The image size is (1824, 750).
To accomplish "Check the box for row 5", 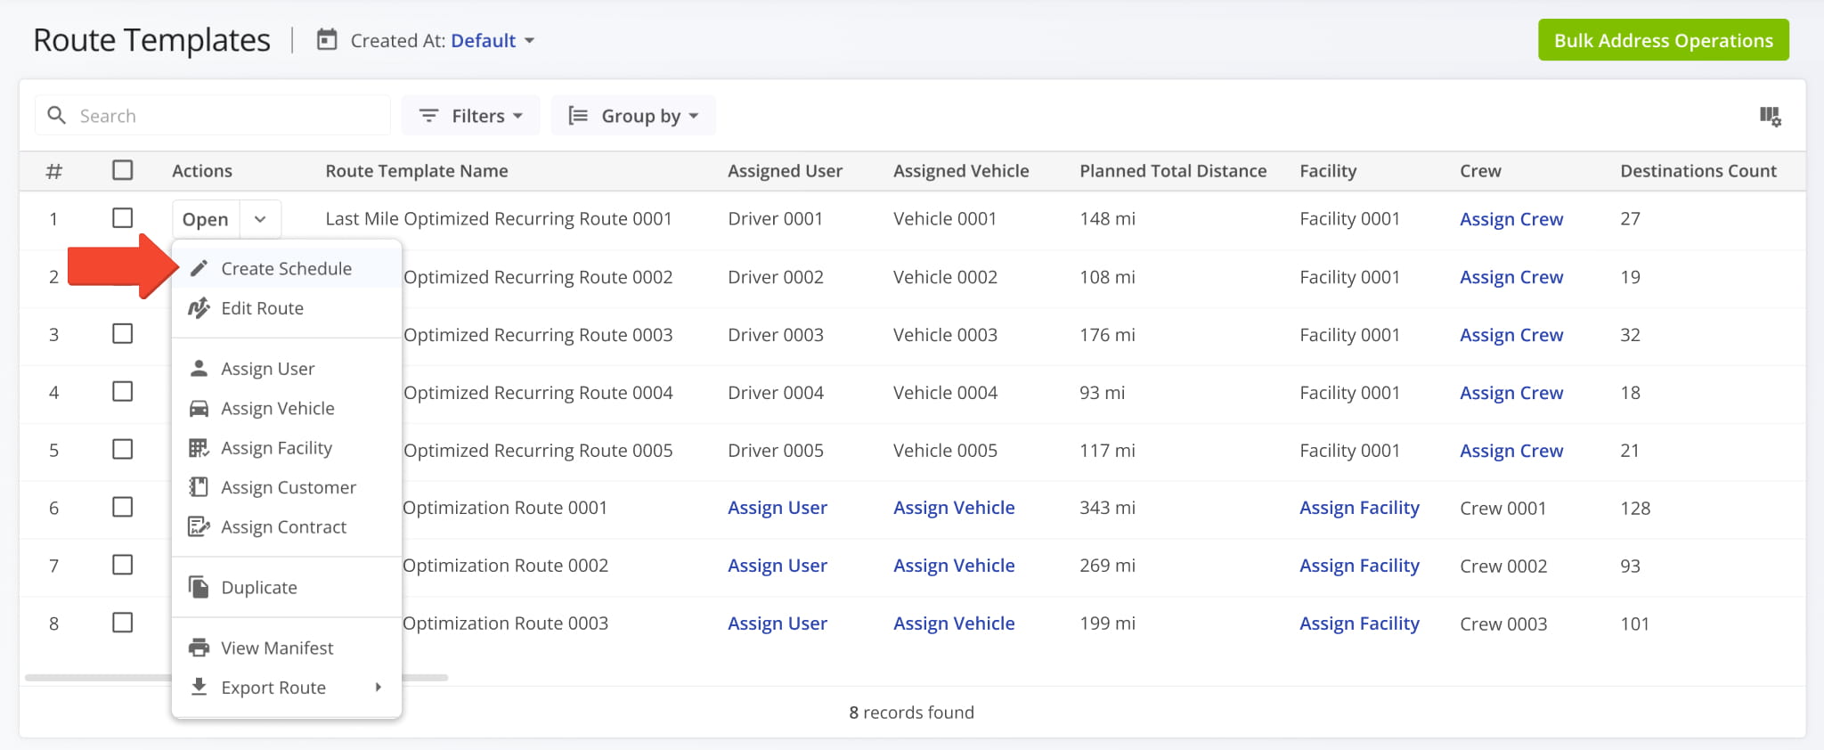I will pyautogui.click(x=123, y=449).
